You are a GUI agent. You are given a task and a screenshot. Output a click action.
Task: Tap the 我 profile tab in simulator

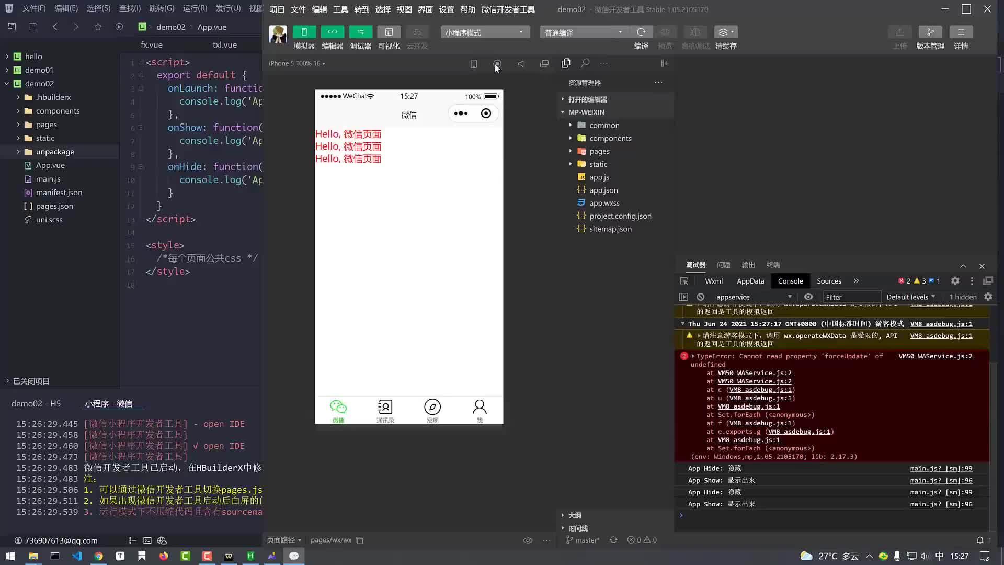coord(480,411)
